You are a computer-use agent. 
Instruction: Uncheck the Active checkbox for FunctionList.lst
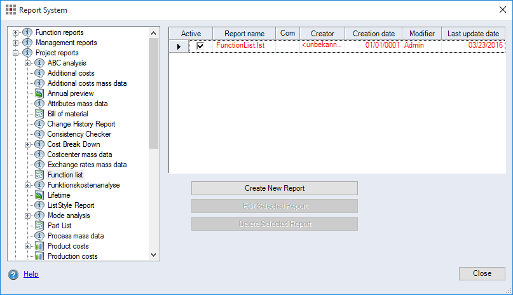pos(200,46)
